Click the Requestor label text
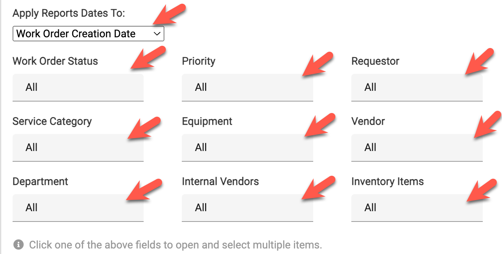Viewport: 502px width, 254px height. click(375, 61)
